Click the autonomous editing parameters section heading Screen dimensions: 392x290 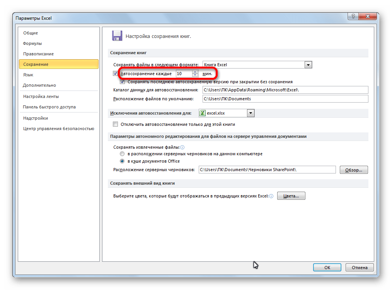point(208,137)
